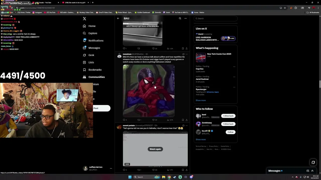Share the Wendy's drive thru post

tap(187, 48)
